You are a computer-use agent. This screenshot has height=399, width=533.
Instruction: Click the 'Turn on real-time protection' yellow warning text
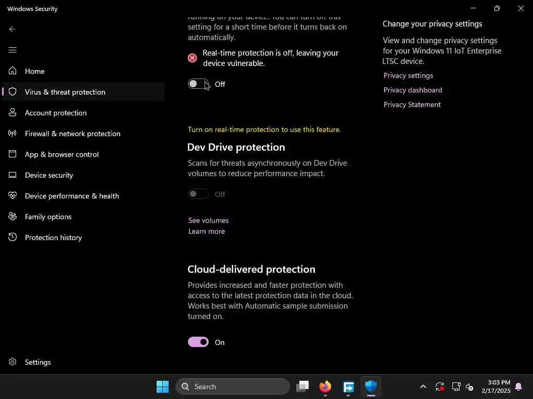pyautogui.click(x=264, y=129)
